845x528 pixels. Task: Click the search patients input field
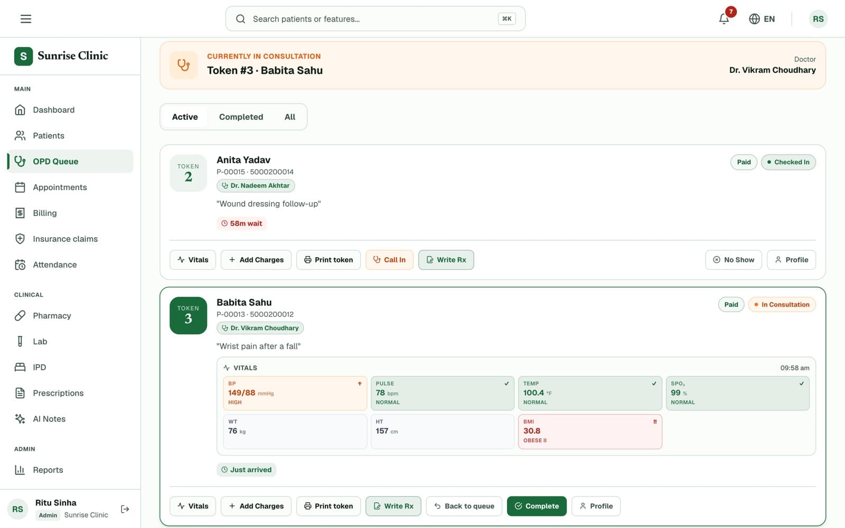(375, 19)
